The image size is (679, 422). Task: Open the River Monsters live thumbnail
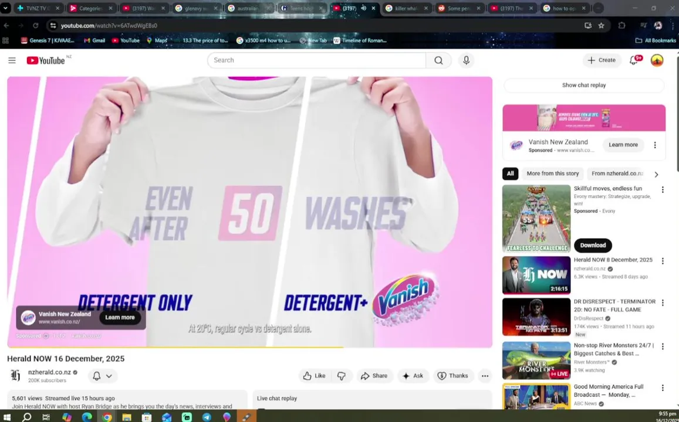536,360
